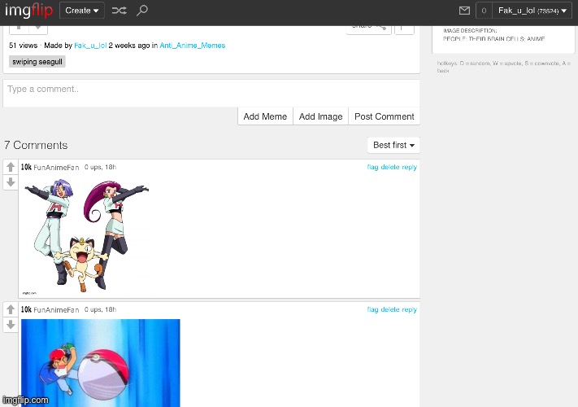Image resolution: width=578 pixels, height=407 pixels.
Task: Open the Create dropdown menu
Action: (x=82, y=11)
